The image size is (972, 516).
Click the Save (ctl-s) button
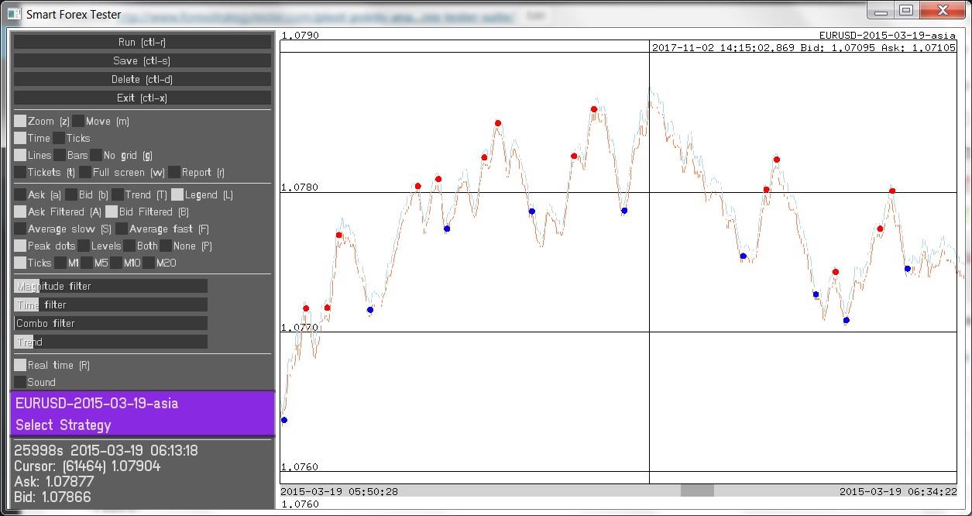tap(143, 60)
